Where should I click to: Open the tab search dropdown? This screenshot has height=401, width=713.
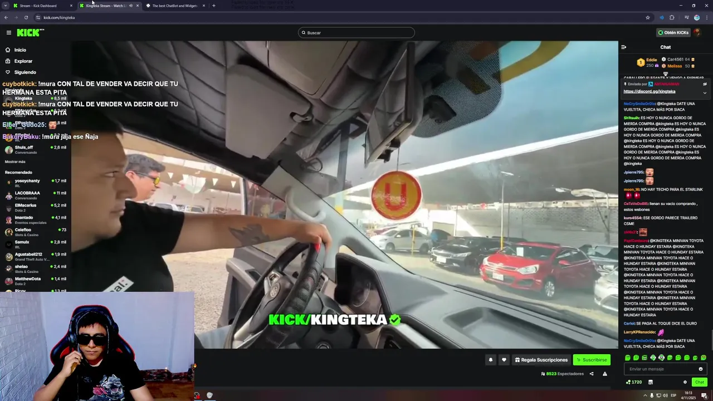[x=5, y=6]
